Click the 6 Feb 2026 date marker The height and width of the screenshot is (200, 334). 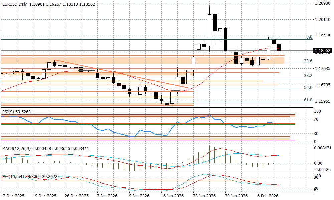[268, 196]
